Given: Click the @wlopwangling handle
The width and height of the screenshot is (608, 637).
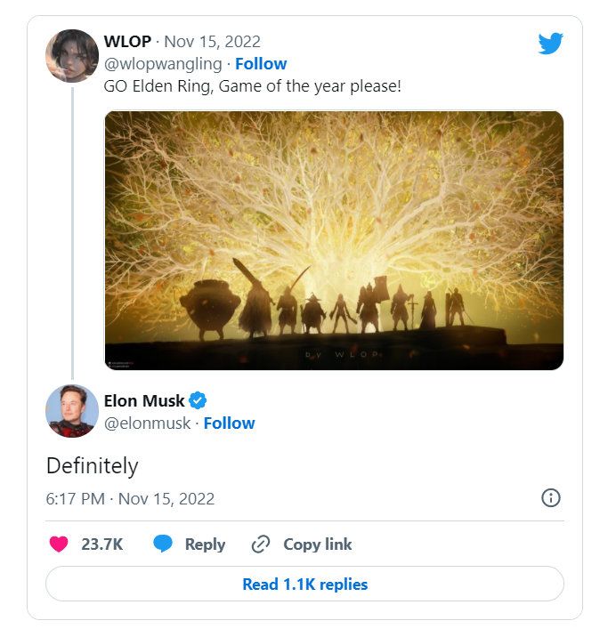Looking at the screenshot, I should (x=163, y=64).
